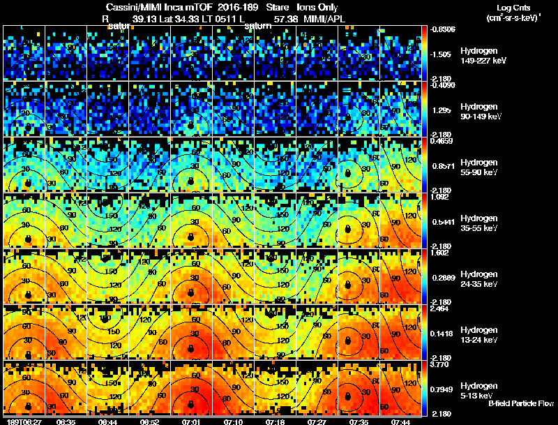Click the color bar beside the 5-13 keV row
The height and width of the screenshot is (425, 558).
point(424,388)
